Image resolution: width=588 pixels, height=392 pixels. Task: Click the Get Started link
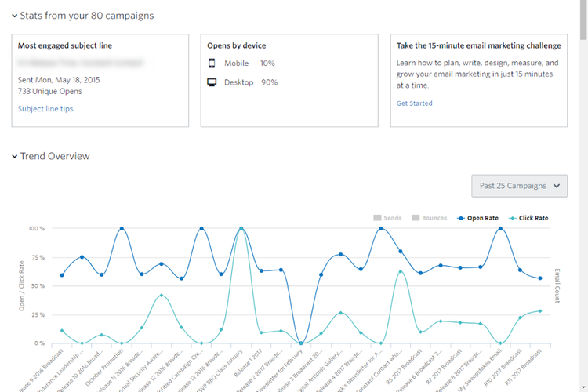(x=414, y=103)
